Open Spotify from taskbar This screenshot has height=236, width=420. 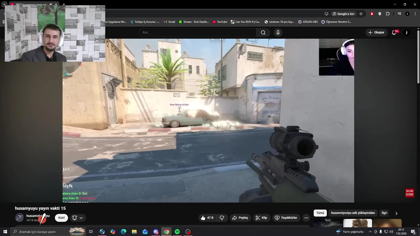[x=177, y=232]
